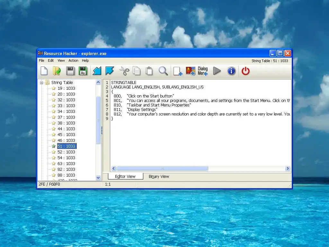The image size is (329, 247).
Task: Click the "Display Settings" string on line 7
Action: [x=142, y=109]
